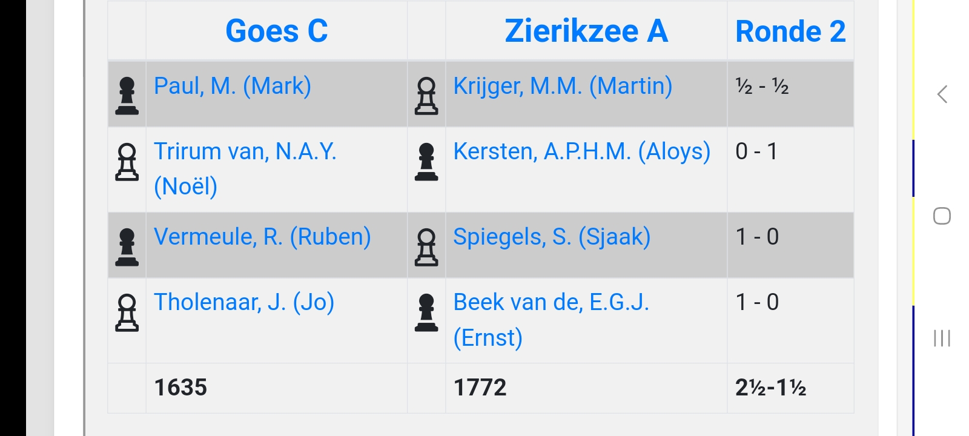The image size is (969, 436).
Task: Click the white pawn icon beside Tholenaar, J.
Action: (x=127, y=312)
